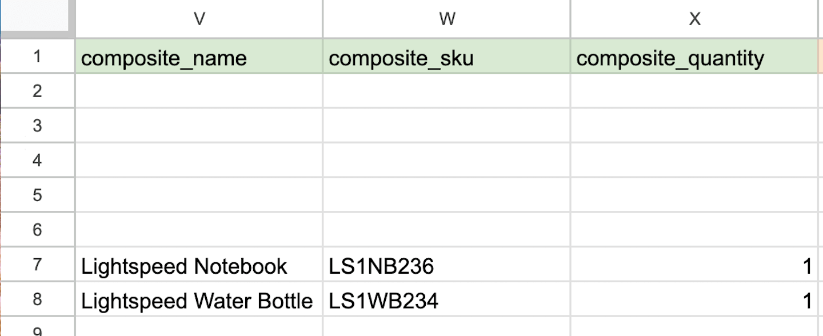Click the row 8 header

[x=37, y=299]
